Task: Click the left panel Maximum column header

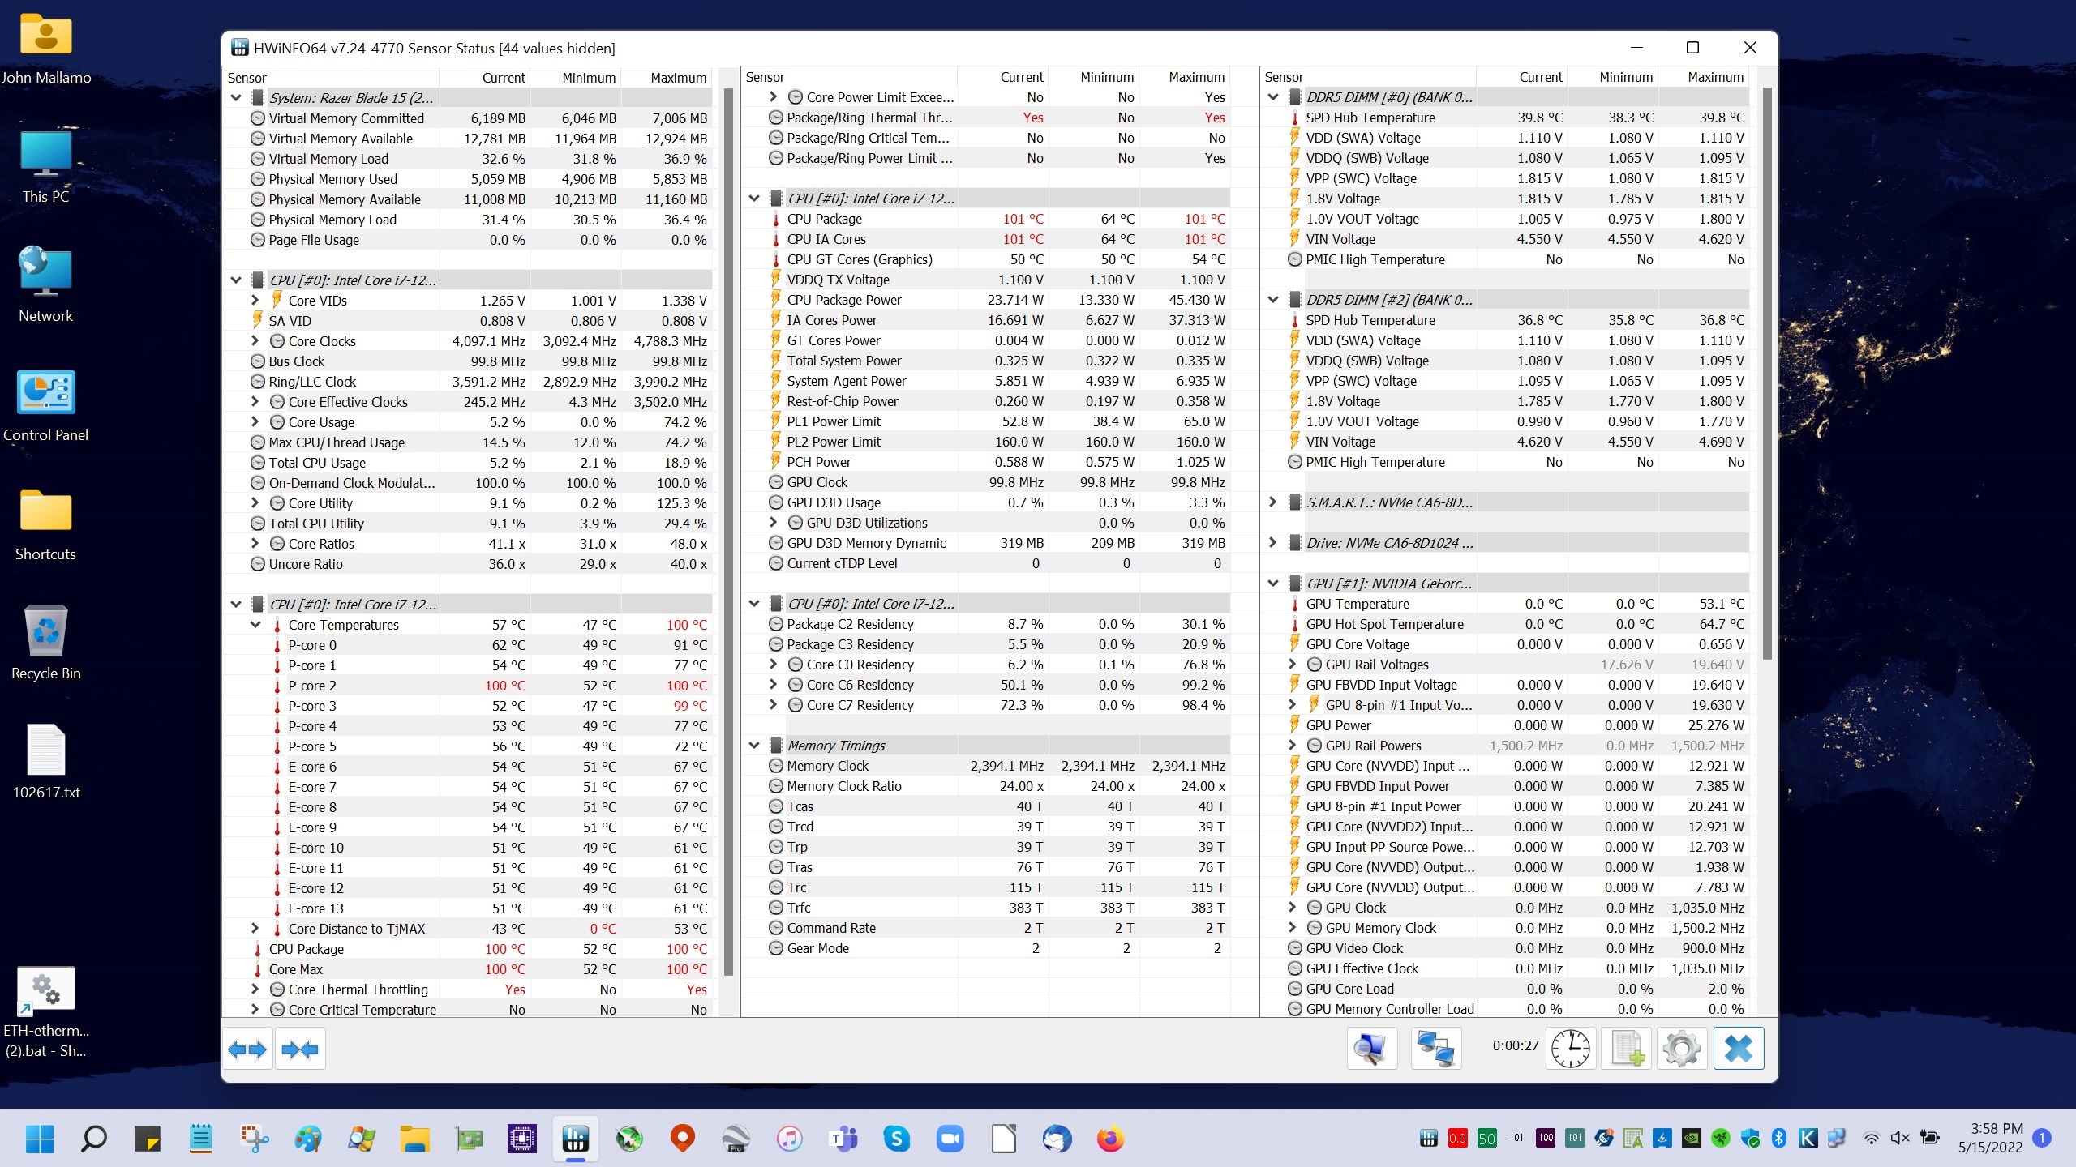Action: pyautogui.click(x=667, y=78)
